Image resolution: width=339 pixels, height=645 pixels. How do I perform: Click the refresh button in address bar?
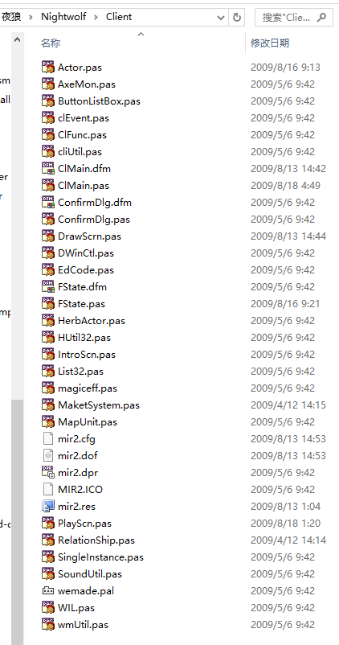[237, 17]
